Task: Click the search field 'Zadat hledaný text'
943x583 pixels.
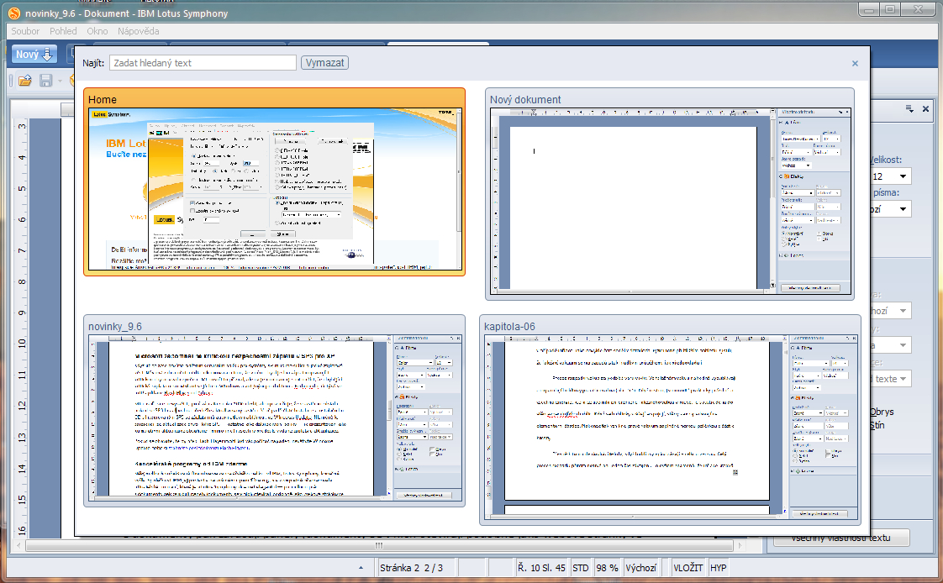Action: pos(203,62)
